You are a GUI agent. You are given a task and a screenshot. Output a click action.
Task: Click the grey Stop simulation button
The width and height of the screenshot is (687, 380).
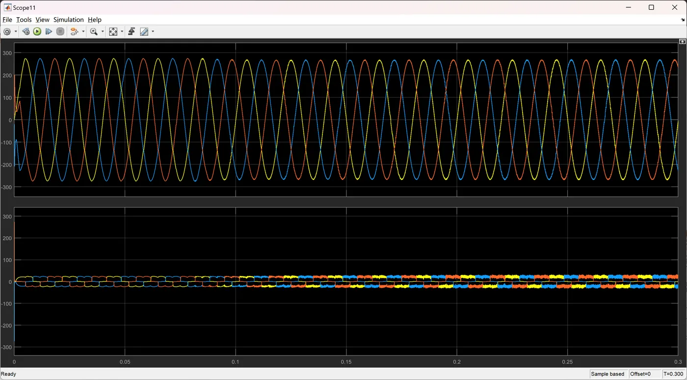(x=60, y=31)
